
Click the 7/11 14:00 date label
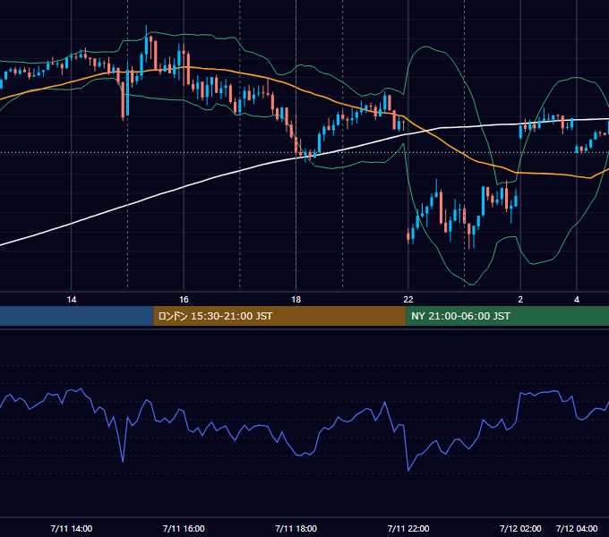(x=72, y=529)
